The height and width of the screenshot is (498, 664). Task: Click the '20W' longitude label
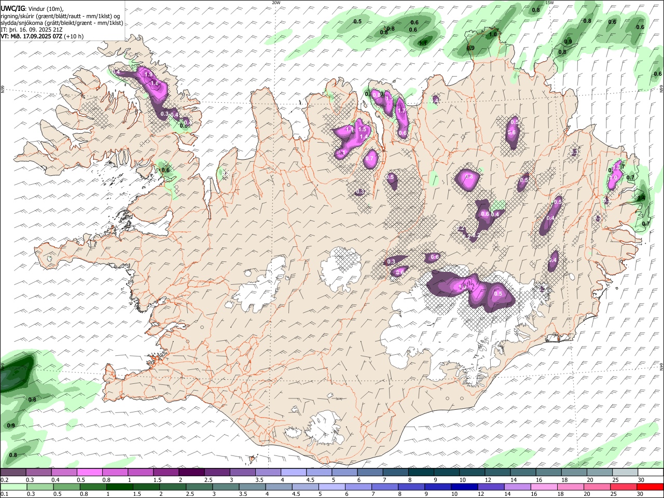coord(276,3)
